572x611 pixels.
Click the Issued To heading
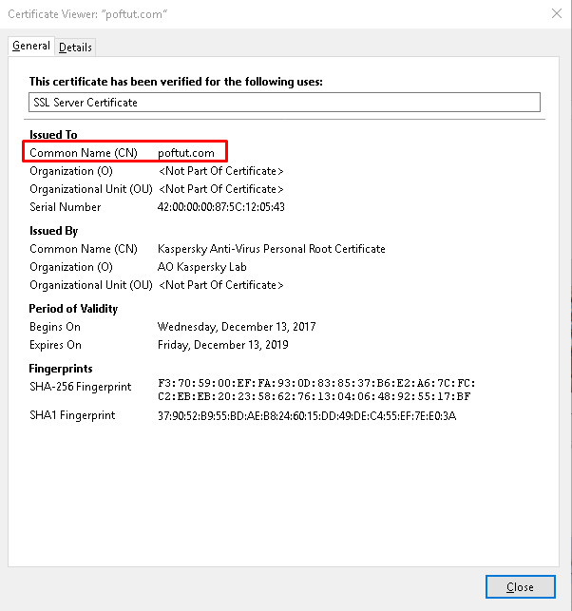53,134
